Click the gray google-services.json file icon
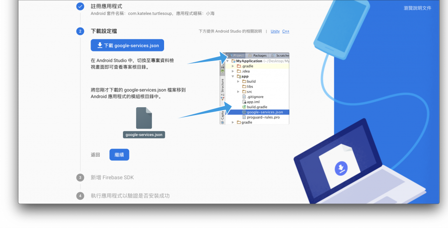Viewport: 448px width, 228px height. [144, 118]
